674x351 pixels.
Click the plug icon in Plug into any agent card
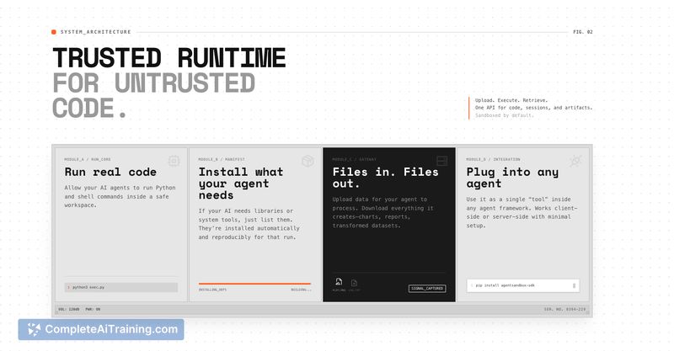(x=575, y=160)
